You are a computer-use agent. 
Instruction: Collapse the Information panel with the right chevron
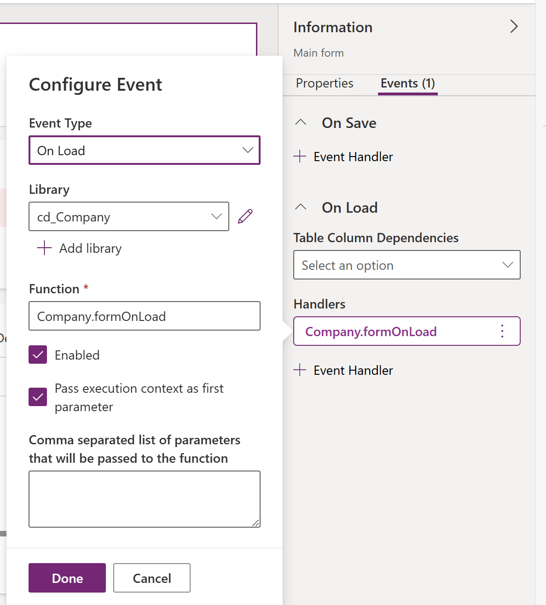click(x=514, y=27)
